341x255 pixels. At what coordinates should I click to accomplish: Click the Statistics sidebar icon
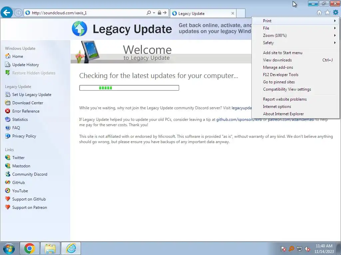(8, 119)
